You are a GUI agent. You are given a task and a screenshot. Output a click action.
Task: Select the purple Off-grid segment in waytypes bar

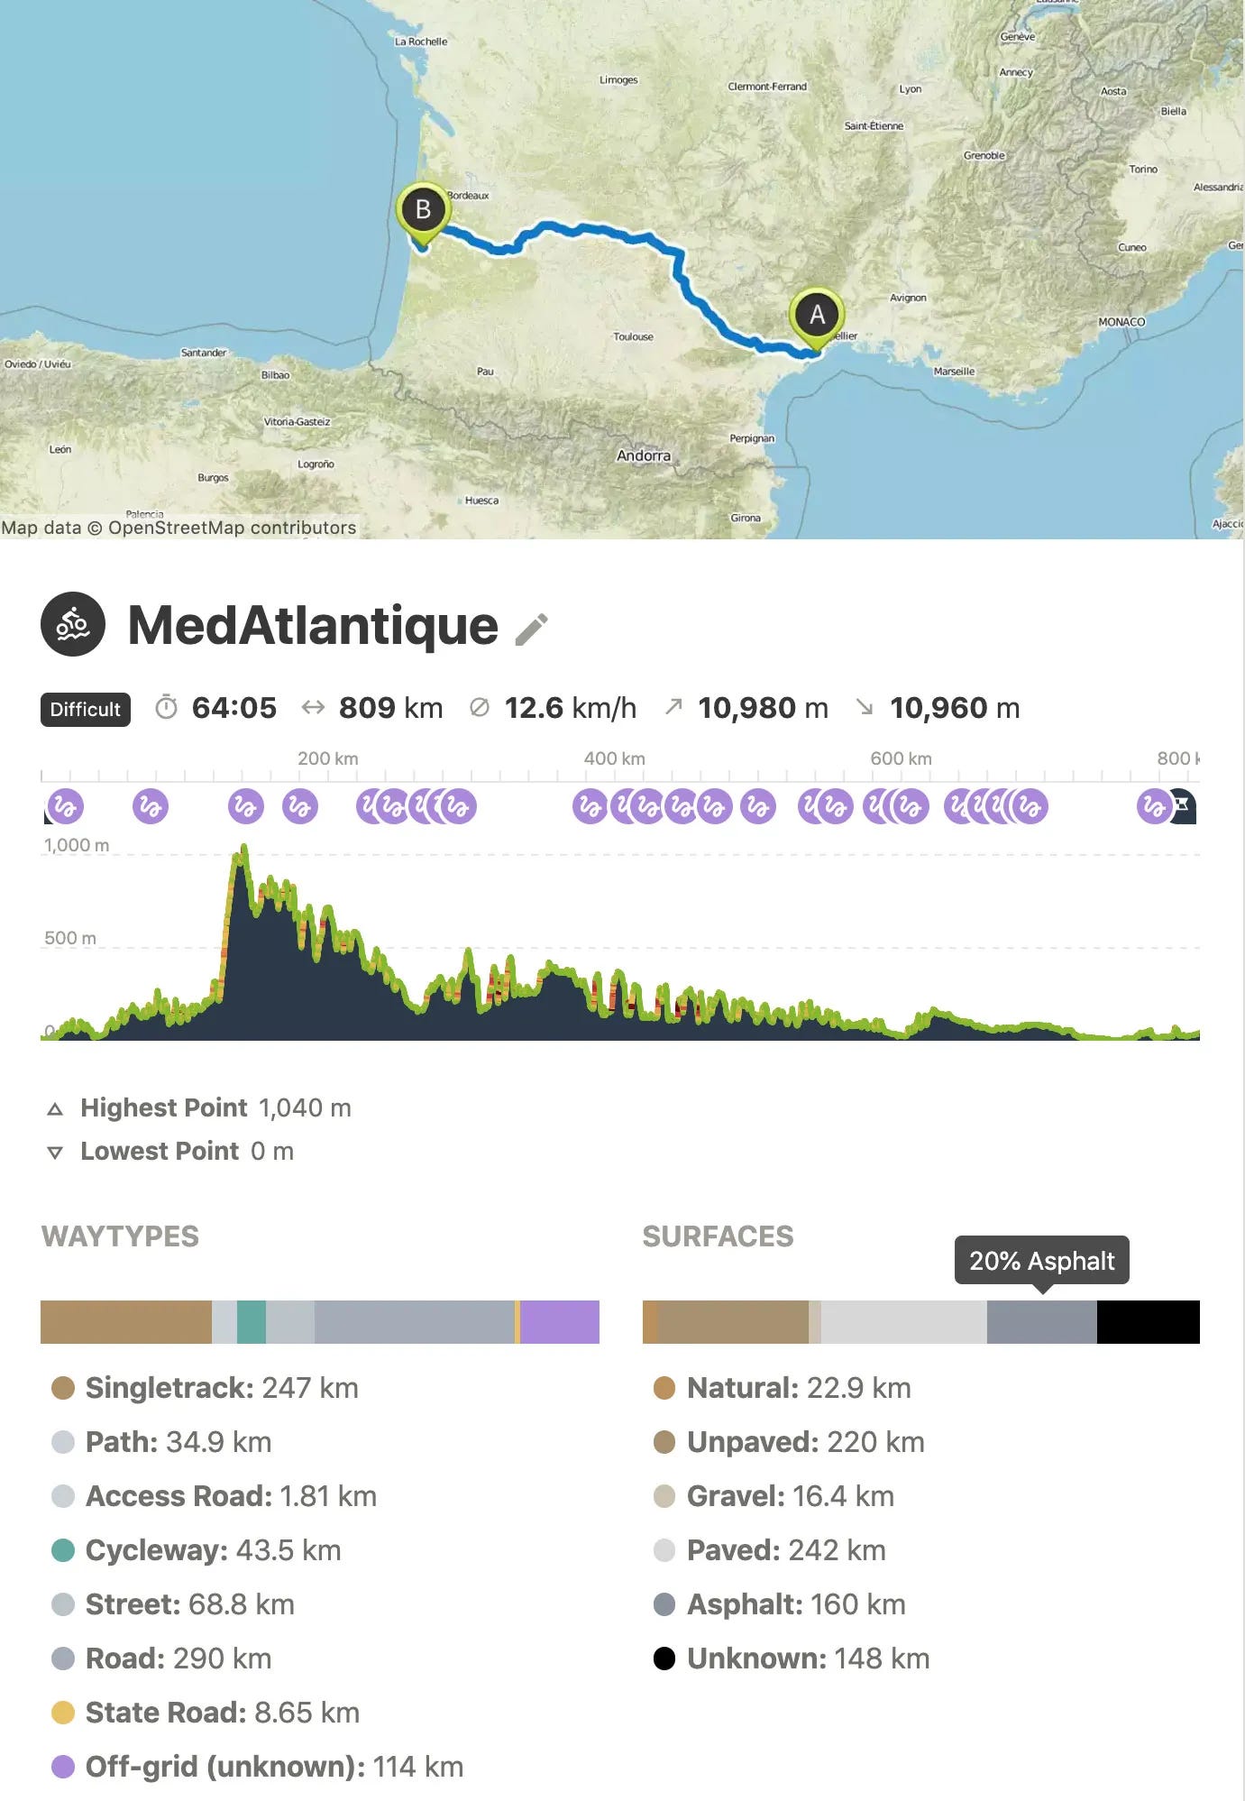pos(560,1322)
